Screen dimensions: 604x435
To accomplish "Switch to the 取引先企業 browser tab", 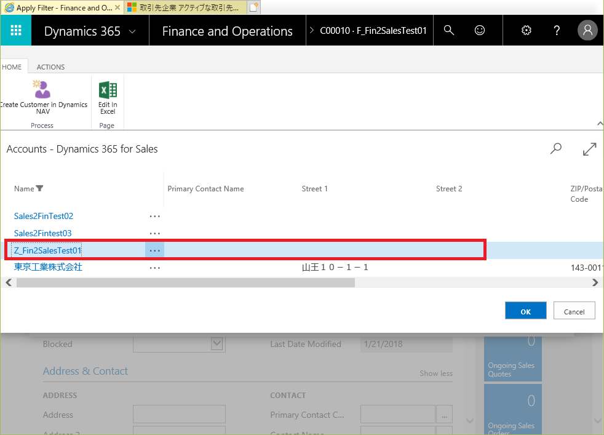I will 185,8.
